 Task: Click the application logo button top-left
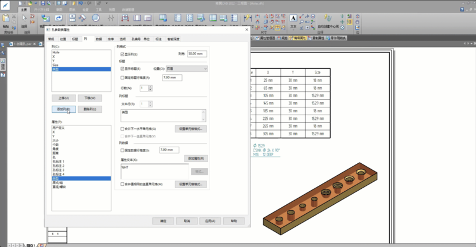pos(7,5)
